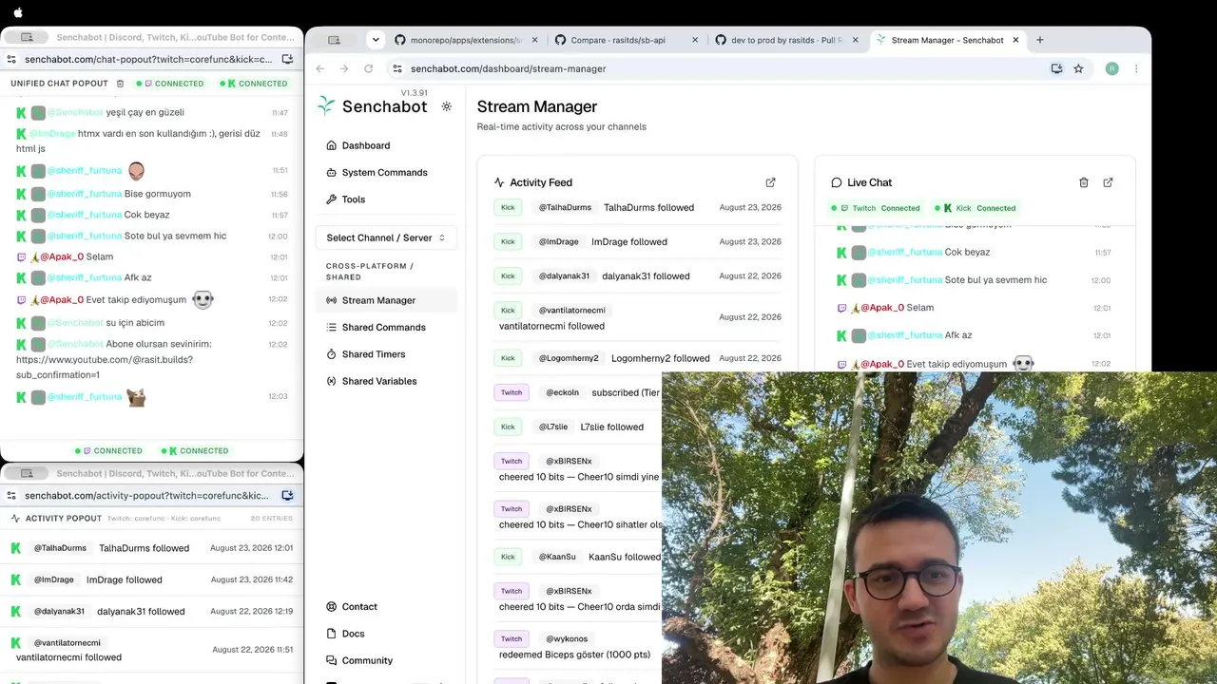
Task: Click the sidebar toggle icon in the main browser window
Action: point(334,40)
